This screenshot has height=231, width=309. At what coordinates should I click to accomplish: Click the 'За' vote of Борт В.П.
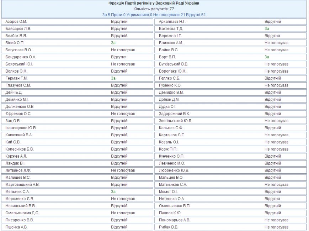(267, 57)
